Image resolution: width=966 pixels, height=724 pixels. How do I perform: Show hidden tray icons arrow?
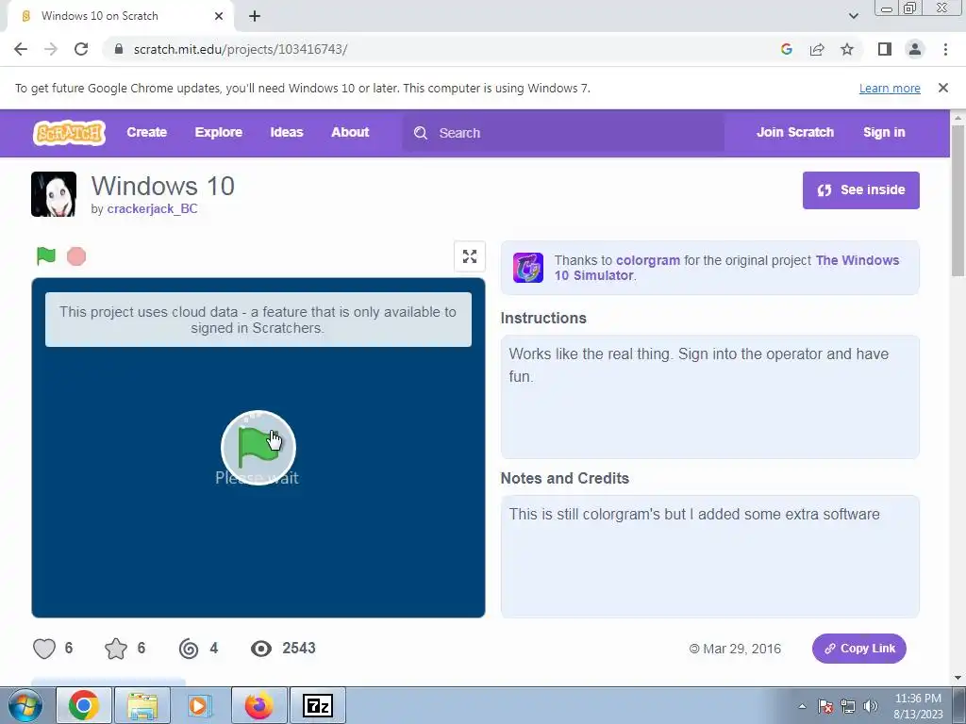[x=802, y=706]
